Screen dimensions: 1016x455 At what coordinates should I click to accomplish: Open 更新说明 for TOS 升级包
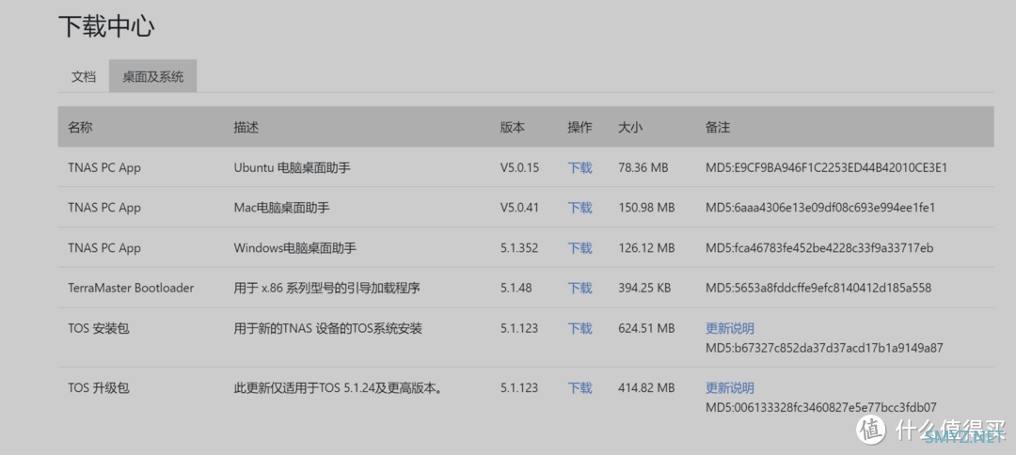tap(730, 387)
